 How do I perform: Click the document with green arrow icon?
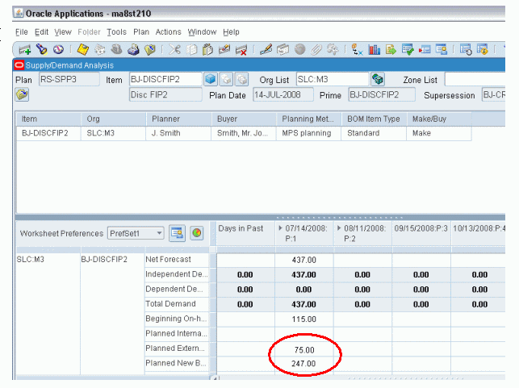[391, 50]
